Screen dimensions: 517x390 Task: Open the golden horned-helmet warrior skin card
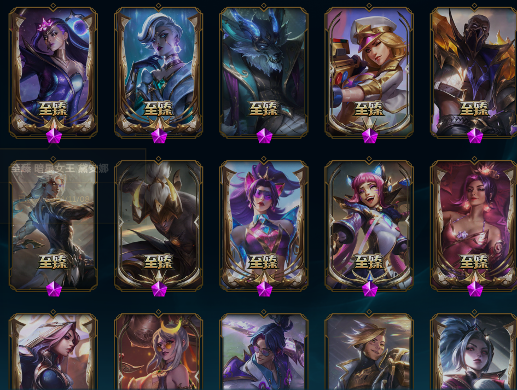click(x=158, y=225)
